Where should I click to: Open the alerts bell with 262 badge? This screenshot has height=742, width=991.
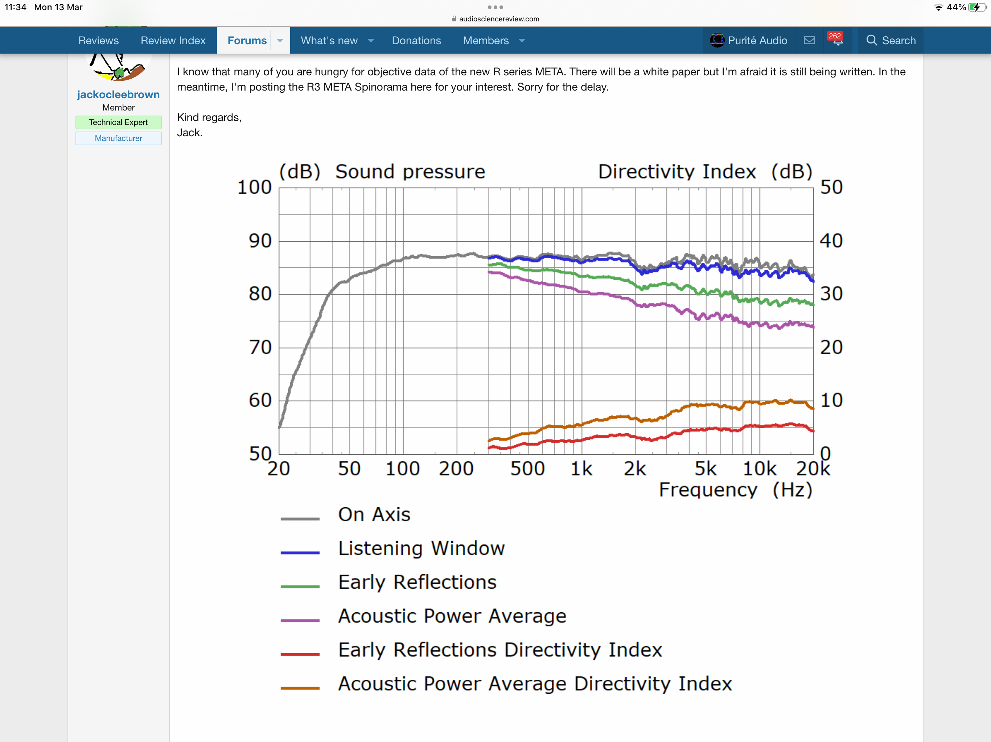click(x=837, y=40)
